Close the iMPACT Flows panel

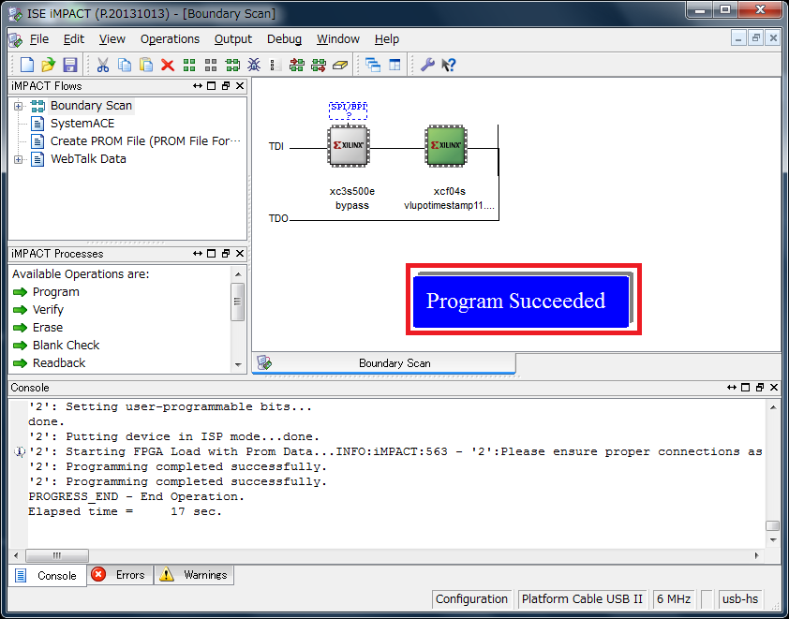click(240, 86)
